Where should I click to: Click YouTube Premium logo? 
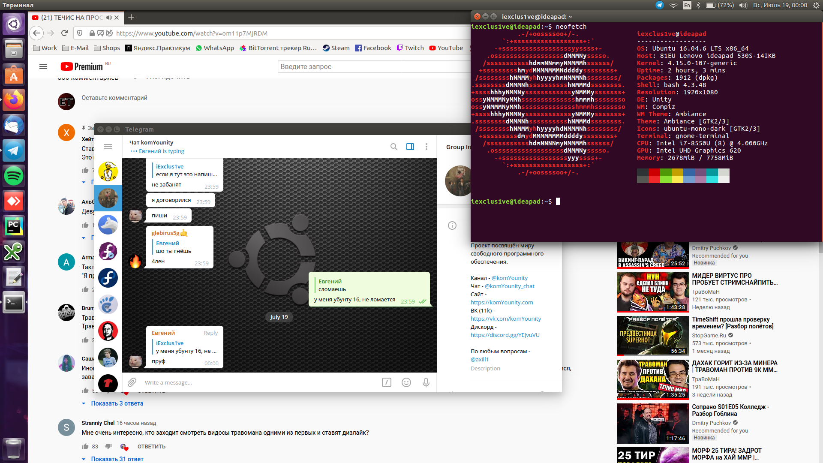[x=82, y=66]
